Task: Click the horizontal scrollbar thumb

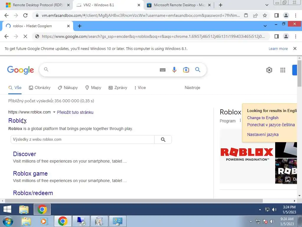Action: coord(134,201)
